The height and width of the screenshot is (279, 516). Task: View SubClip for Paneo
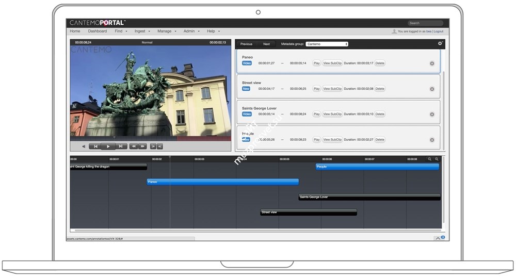tap(332, 63)
